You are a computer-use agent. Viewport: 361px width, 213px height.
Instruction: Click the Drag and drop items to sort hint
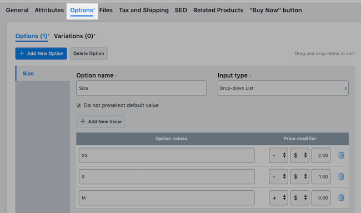325,53
